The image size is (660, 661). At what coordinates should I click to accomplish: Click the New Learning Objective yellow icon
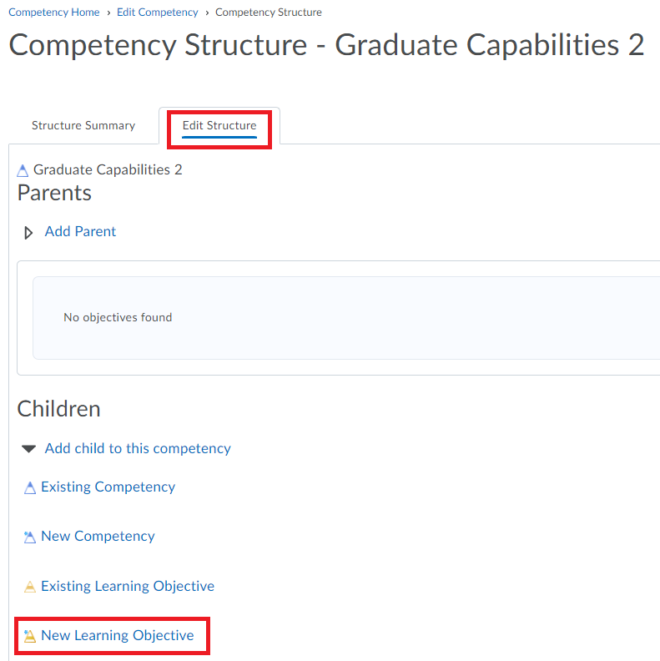pos(30,636)
